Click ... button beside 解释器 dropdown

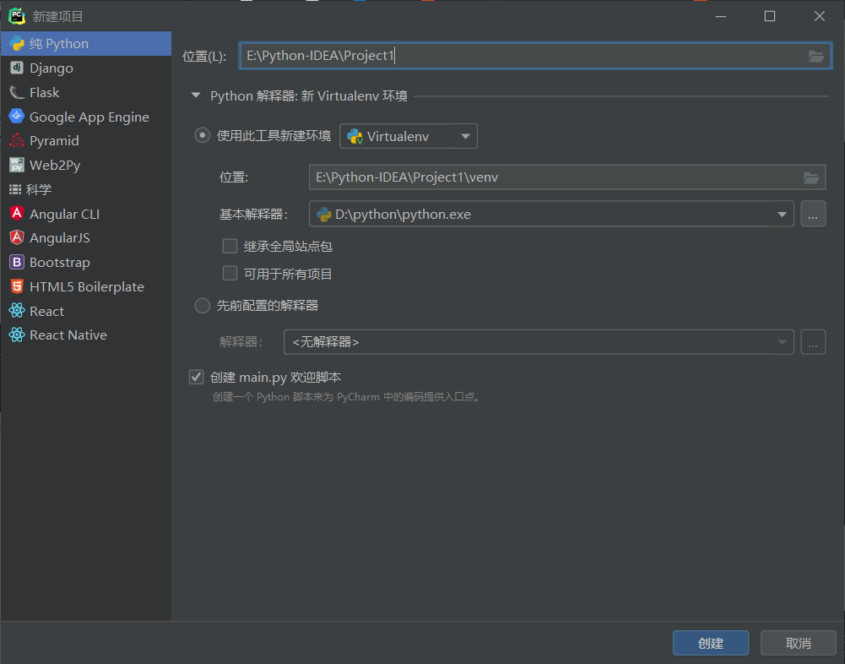(x=813, y=342)
